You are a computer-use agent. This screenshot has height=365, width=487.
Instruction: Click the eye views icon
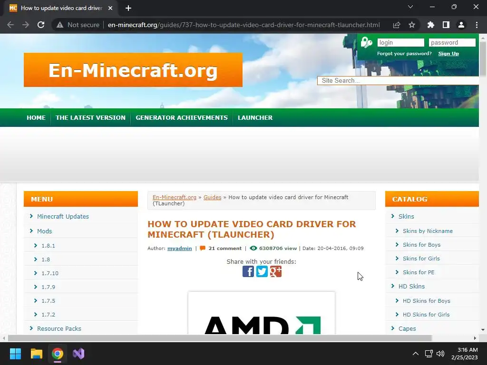pyautogui.click(x=253, y=248)
